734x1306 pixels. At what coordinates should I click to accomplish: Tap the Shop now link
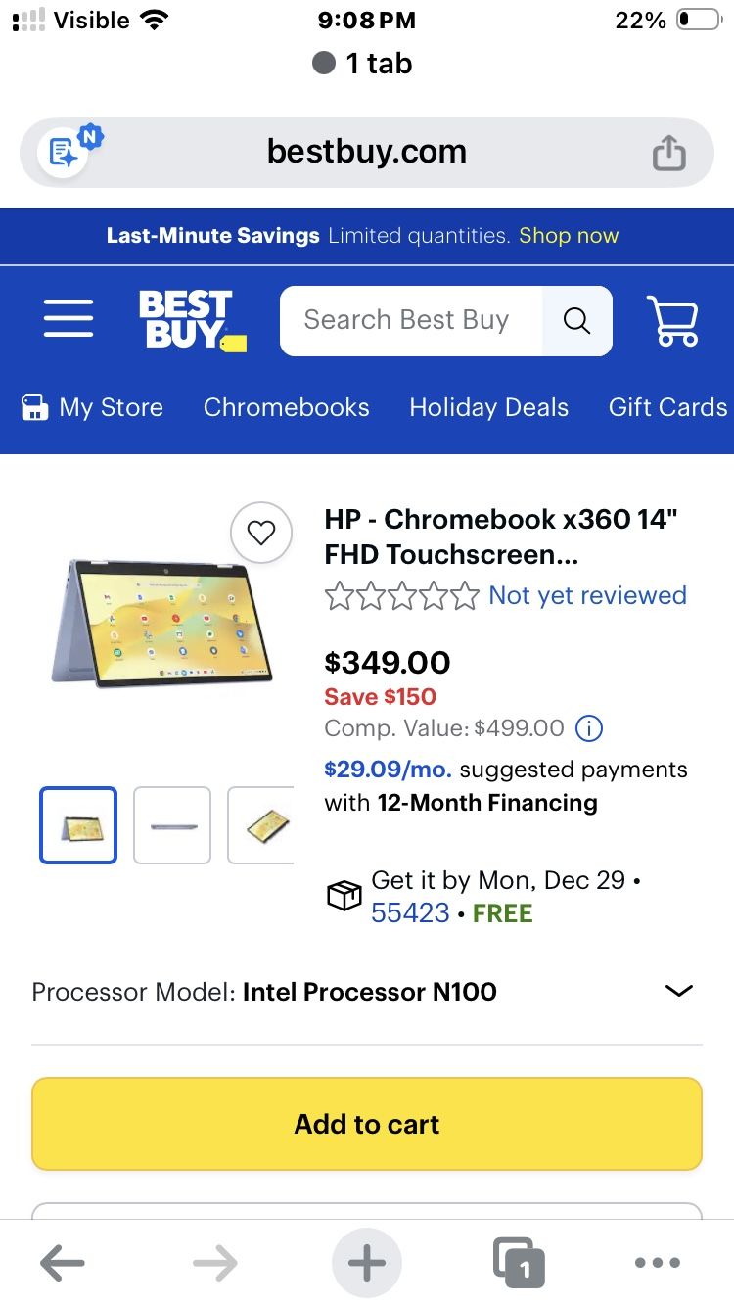tap(569, 236)
